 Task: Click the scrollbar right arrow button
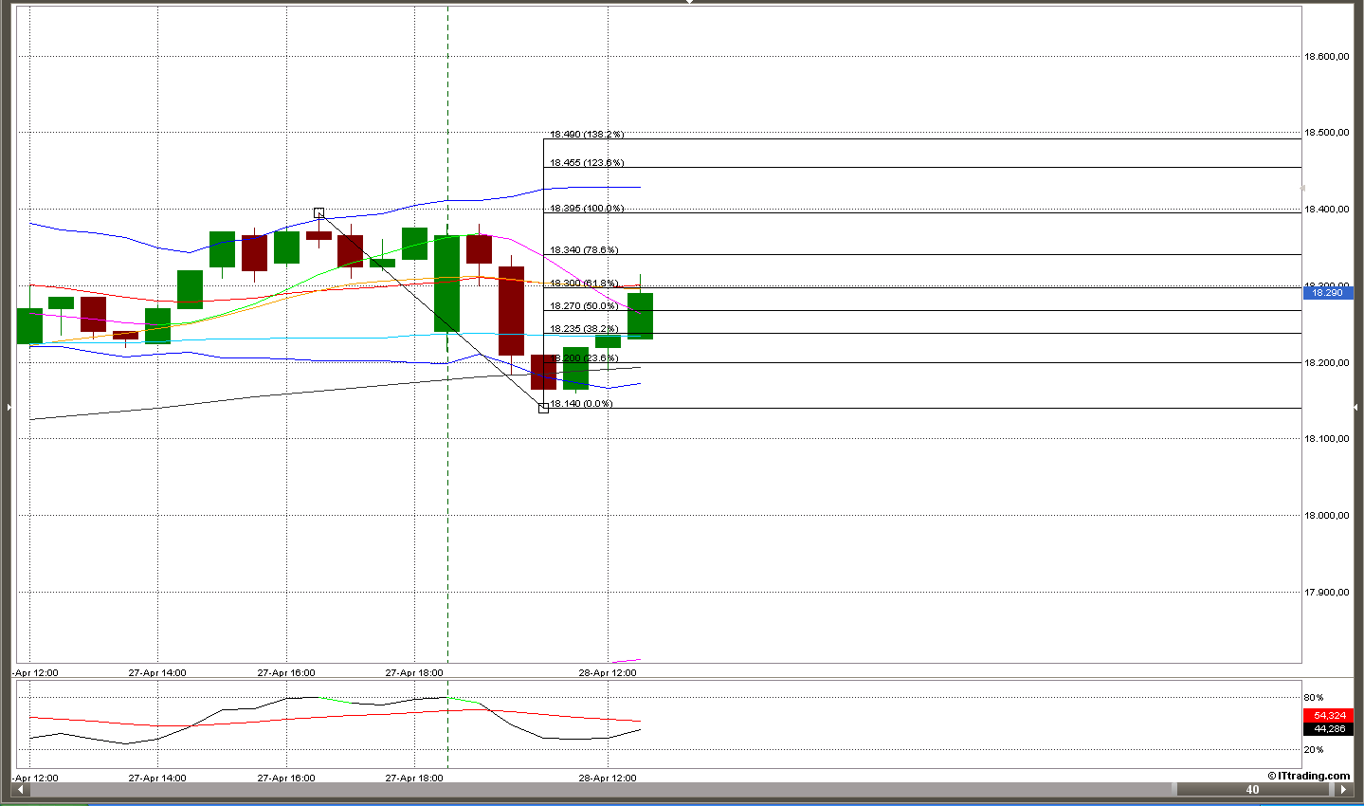pyautogui.click(x=1342, y=789)
